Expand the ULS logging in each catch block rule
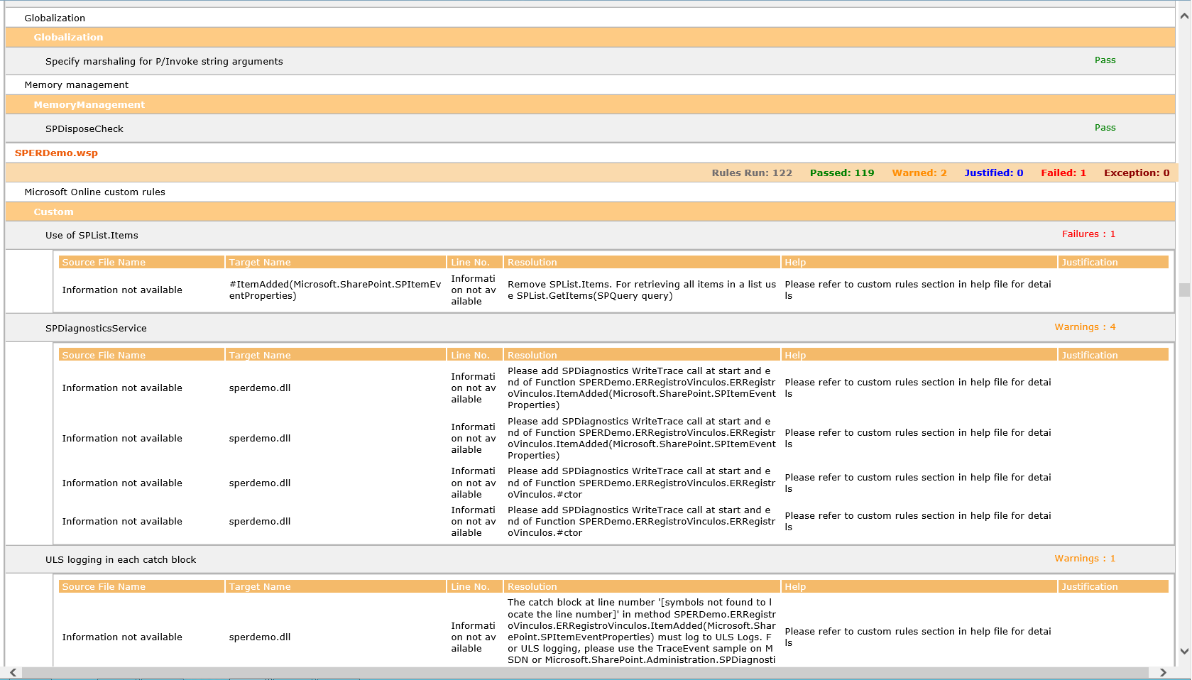The image size is (1192, 680). click(121, 559)
